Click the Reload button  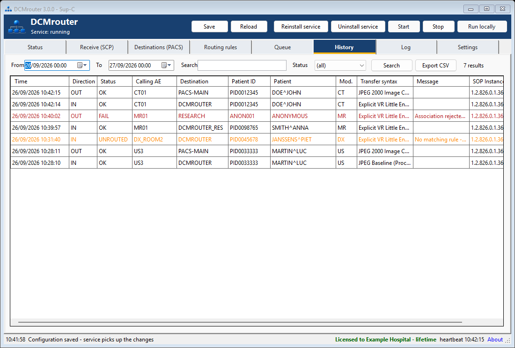[249, 27]
